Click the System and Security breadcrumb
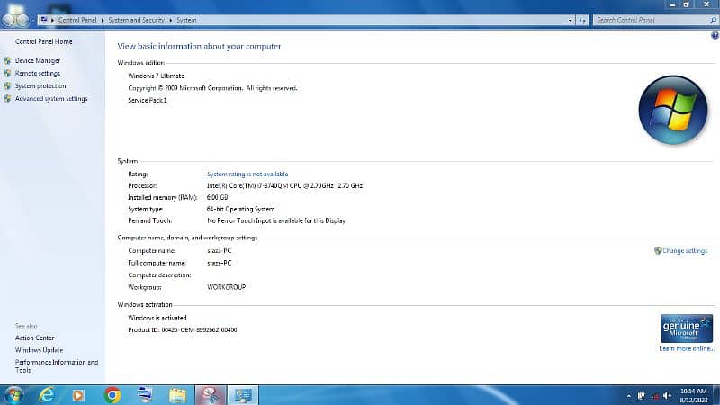The height and width of the screenshot is (405, 720). click(x=138, y=19)
